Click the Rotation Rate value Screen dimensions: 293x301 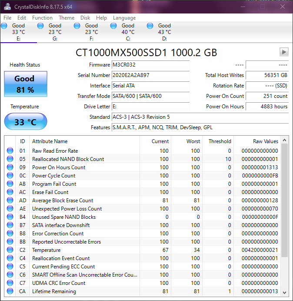(267, 85)
